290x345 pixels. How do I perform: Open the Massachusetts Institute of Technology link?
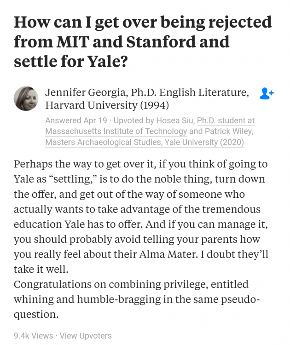(116, 132)
